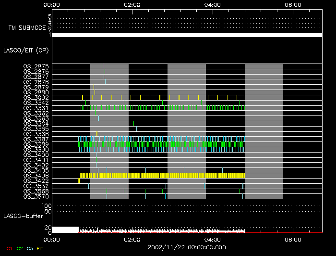Click the white TM submode 1 bar
The height and width of the screenshot is (256, 336).
(187, 35)
